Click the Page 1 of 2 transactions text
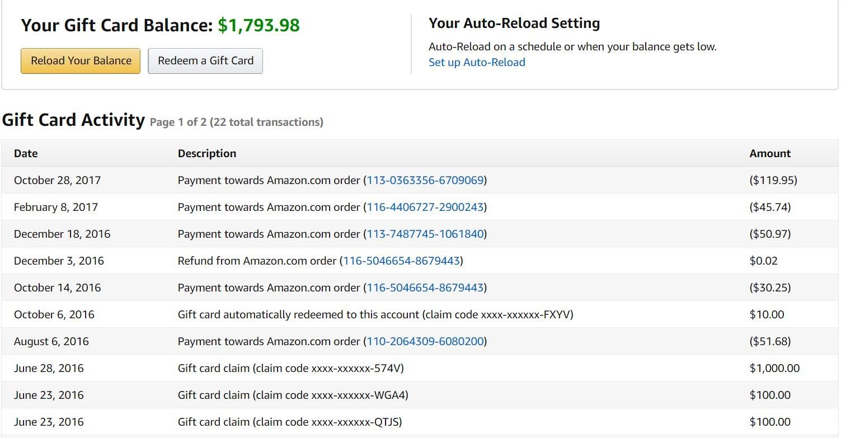The width and height of the screenshot is (860, 438). 237,122
